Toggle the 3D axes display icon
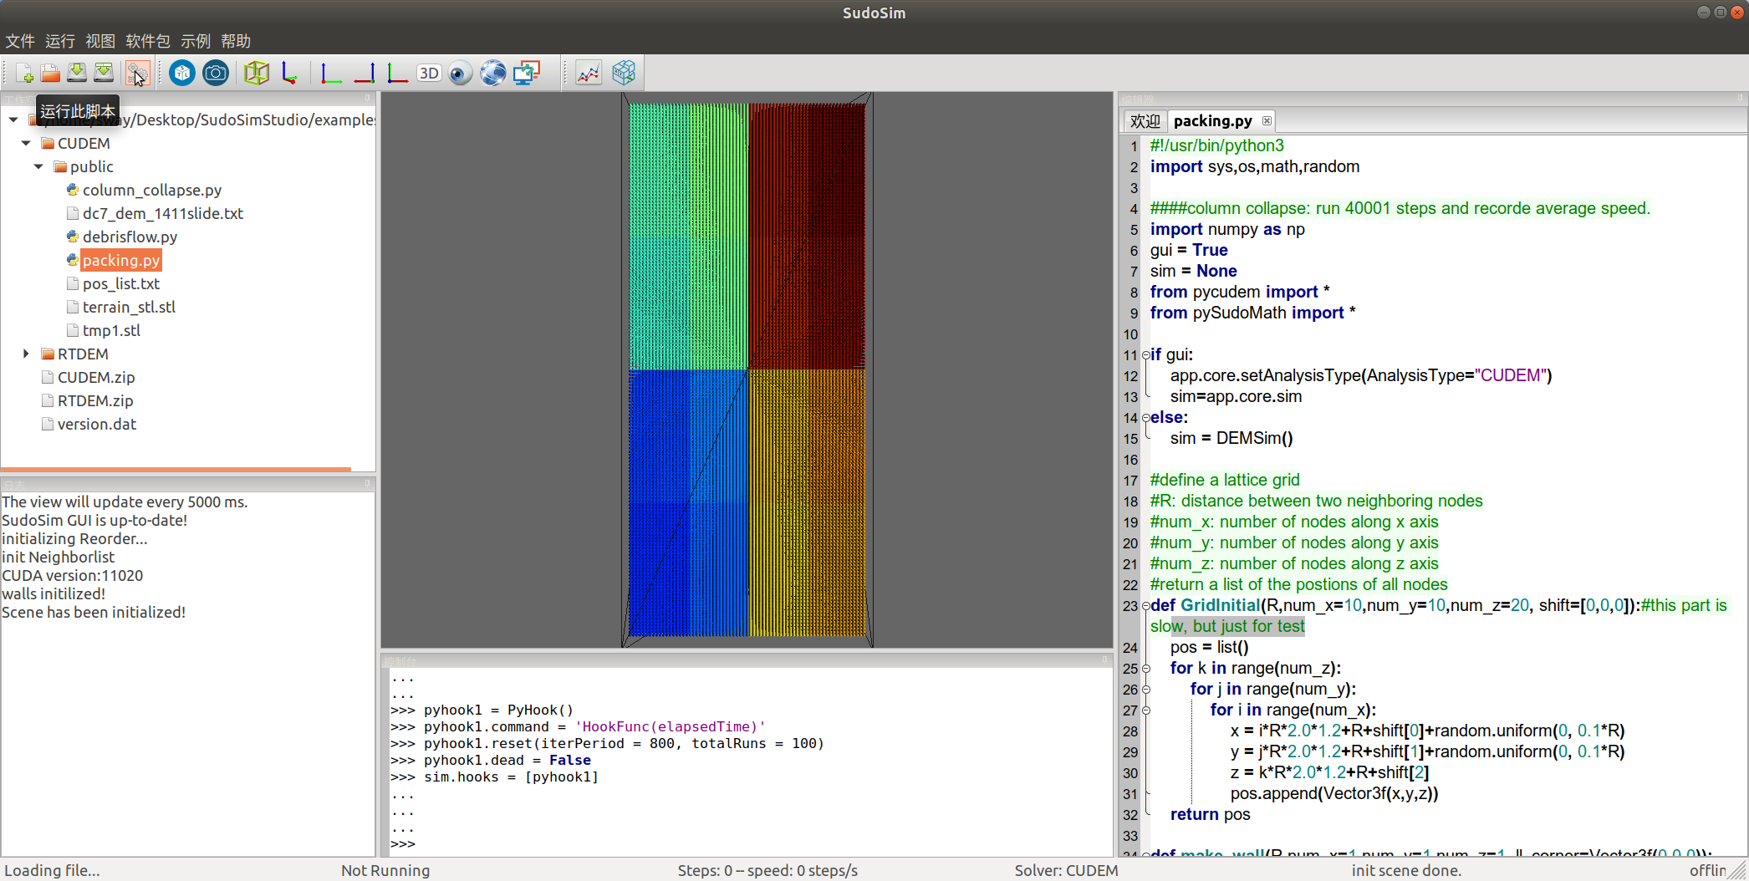Screen dimensions: 1749x881 click(289, 74)
